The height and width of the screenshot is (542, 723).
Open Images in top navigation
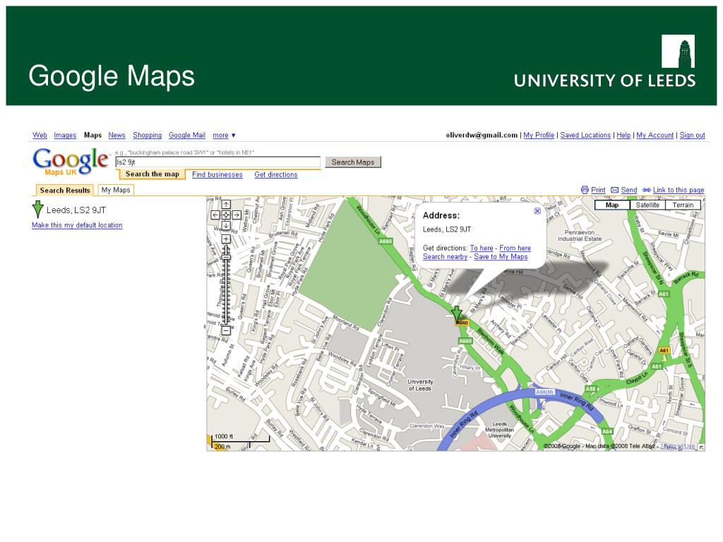click(65, 135)
